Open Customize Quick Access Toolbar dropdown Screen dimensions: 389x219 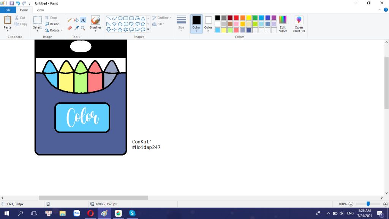coord(29,3)
